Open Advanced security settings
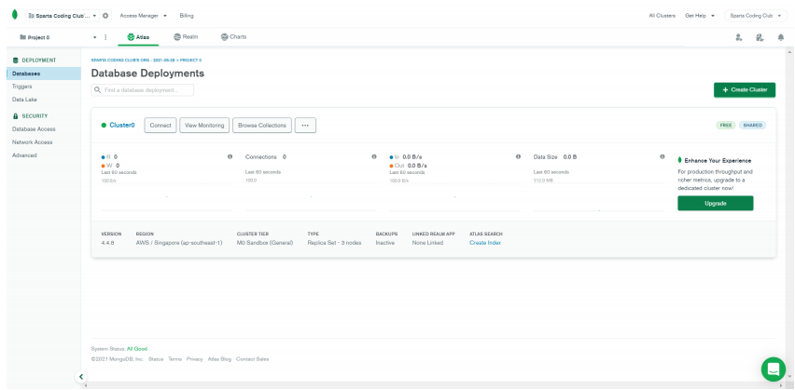Viewport: 795px width, 390px height. tap(24, 155)
